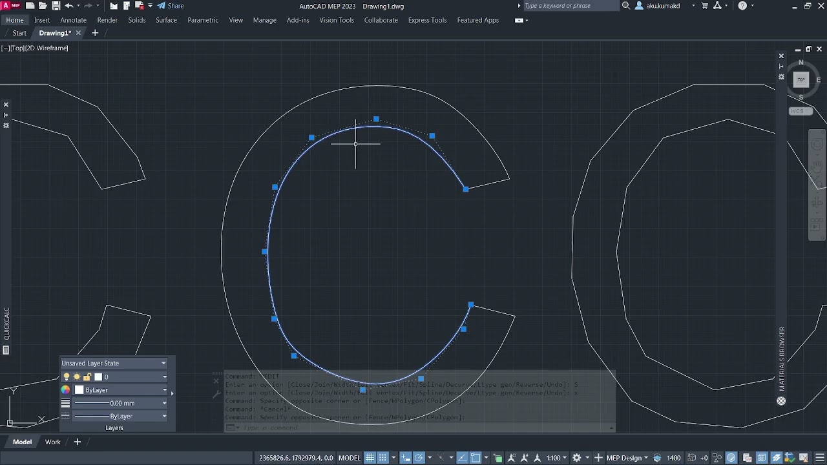
Task: Open the Vision Tools ribbon tab
Action: coord(337,20)
